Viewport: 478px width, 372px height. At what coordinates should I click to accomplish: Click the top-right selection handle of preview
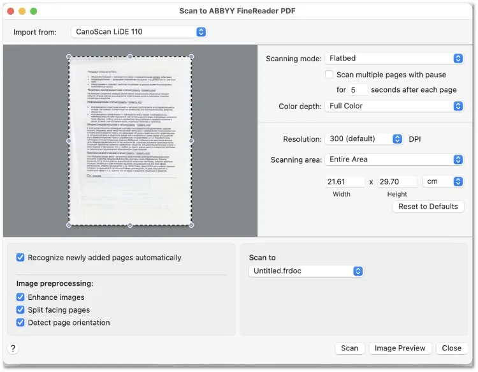(x=191, y=56)
